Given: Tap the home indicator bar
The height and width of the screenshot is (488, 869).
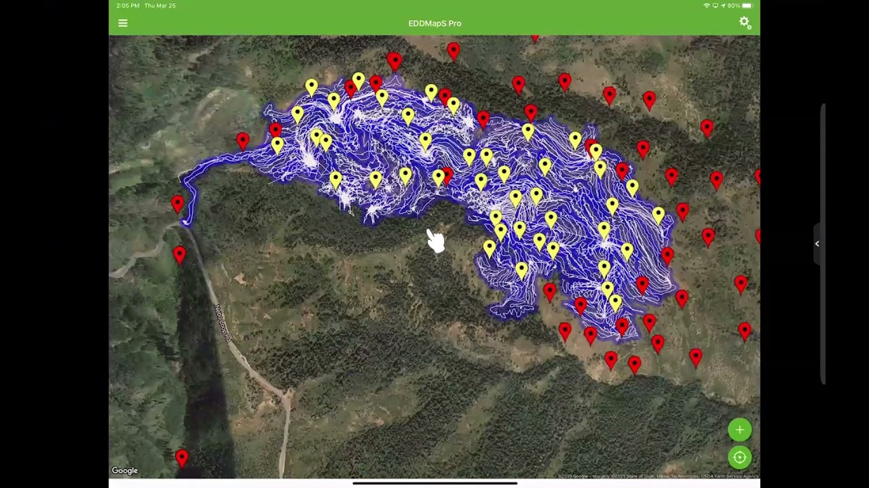Looking at the screenshot, I should [x=434, y=483].
